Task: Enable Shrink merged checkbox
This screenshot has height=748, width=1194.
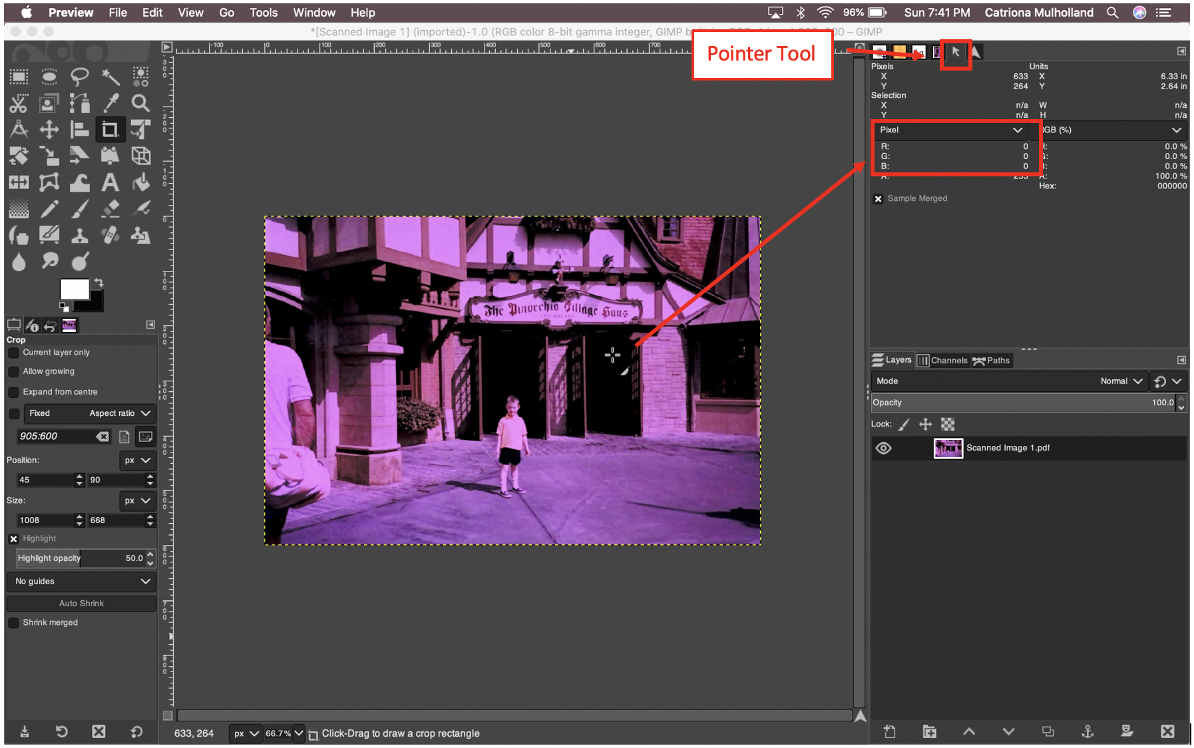Action: pos(13,623)
